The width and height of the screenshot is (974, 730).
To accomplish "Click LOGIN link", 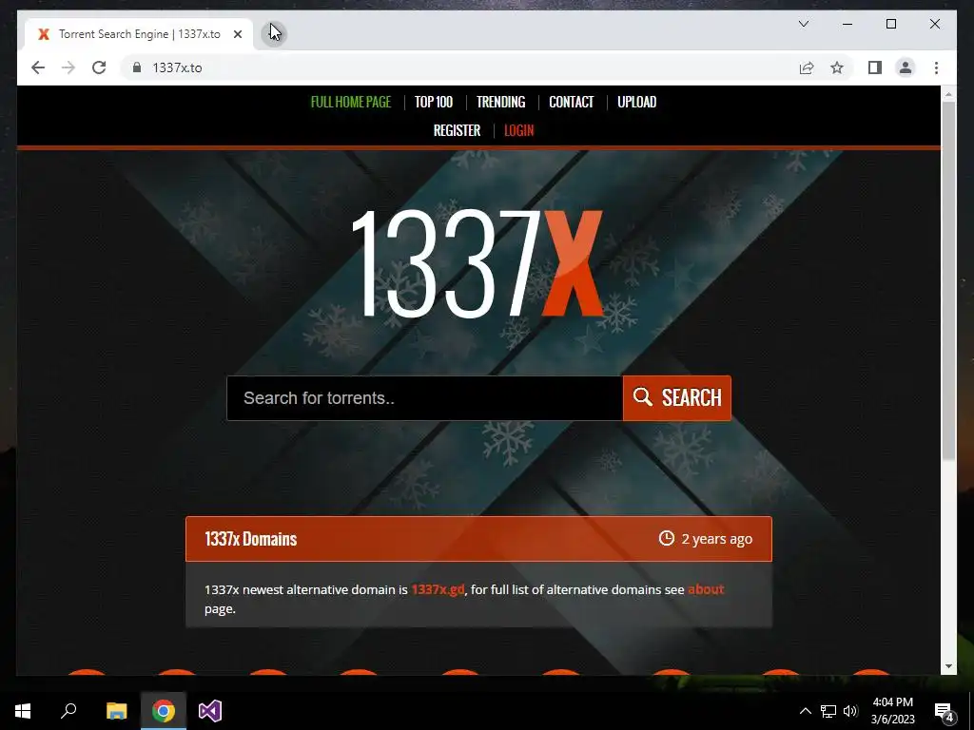I will (518, 130).
